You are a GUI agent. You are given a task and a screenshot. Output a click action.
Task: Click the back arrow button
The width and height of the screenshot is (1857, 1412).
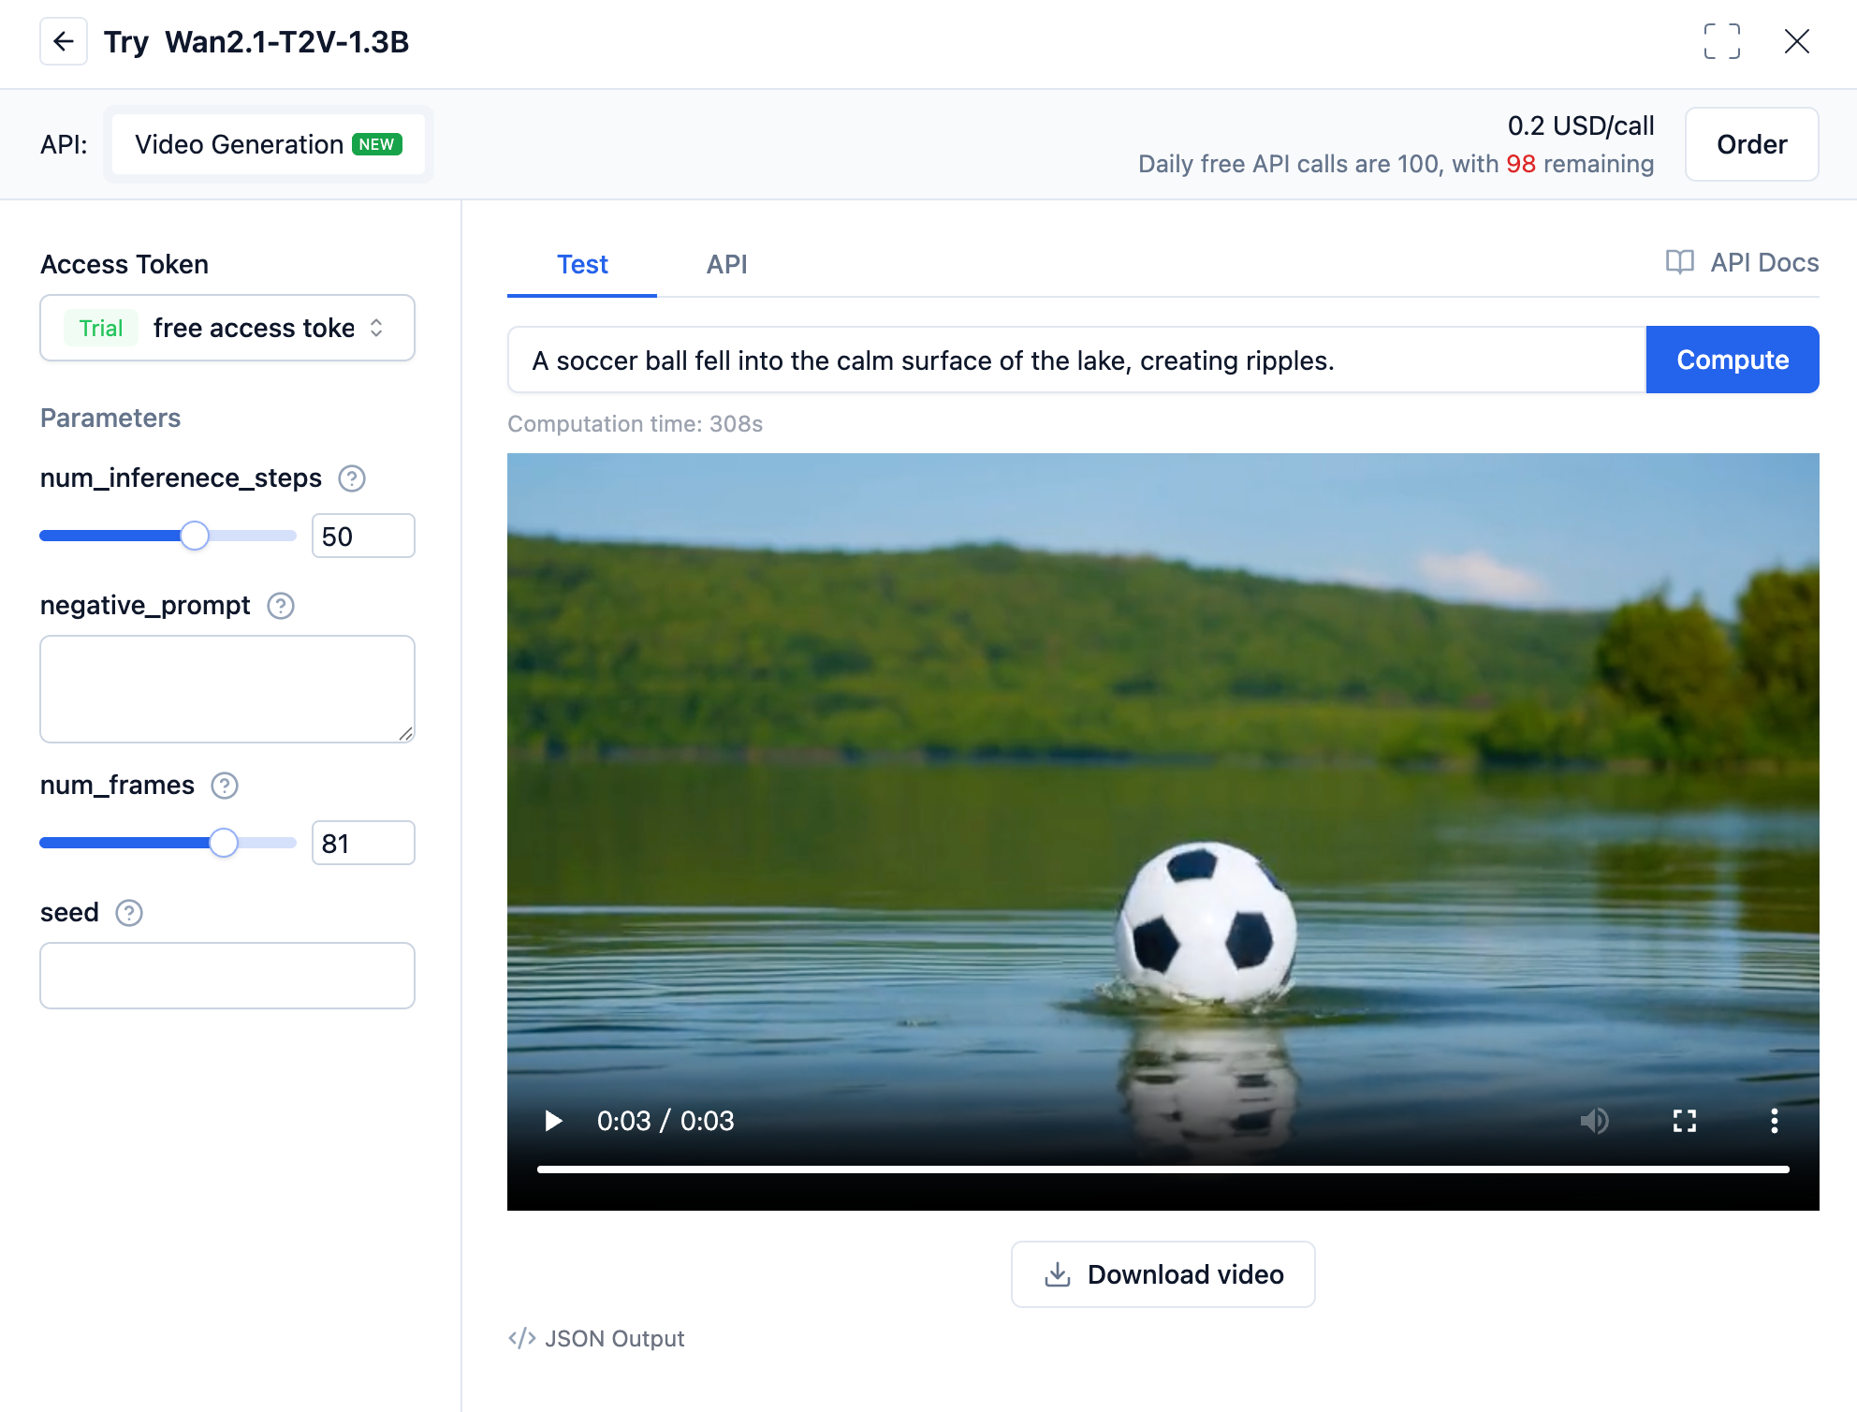64,42
